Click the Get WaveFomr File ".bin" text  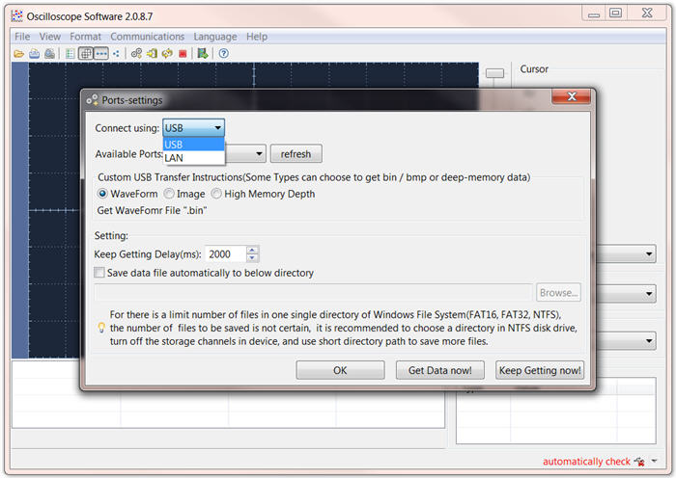[153, 210]
